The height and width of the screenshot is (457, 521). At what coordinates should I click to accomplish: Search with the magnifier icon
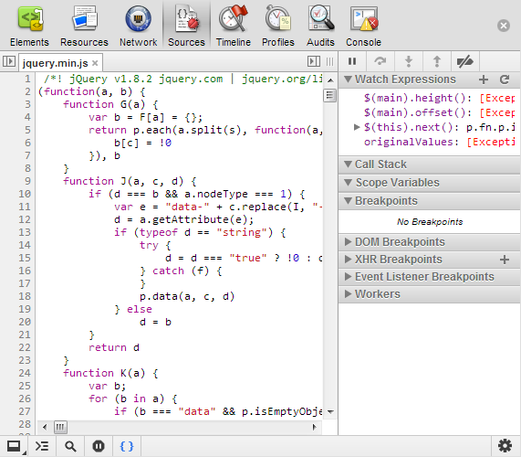coord(70,446)
